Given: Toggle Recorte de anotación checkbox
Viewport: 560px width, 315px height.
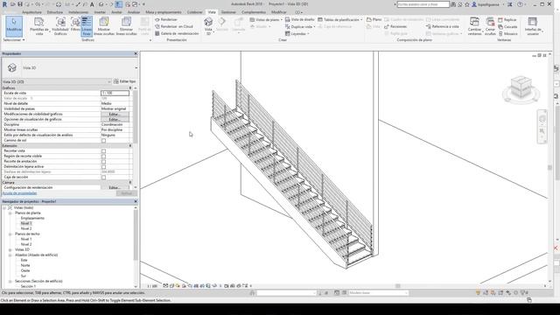Looking at the screenshot, I should (x=103, y=161).
